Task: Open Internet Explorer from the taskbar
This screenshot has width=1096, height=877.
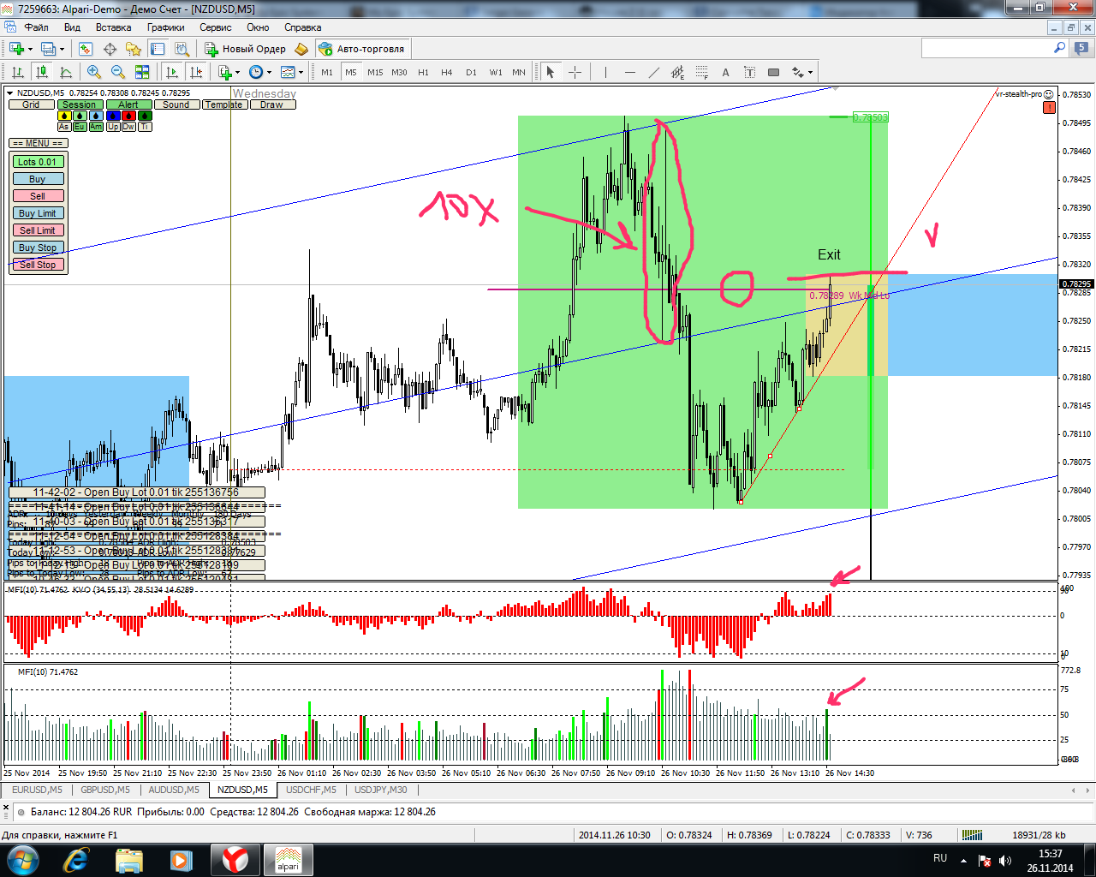Action: (76, 859)
